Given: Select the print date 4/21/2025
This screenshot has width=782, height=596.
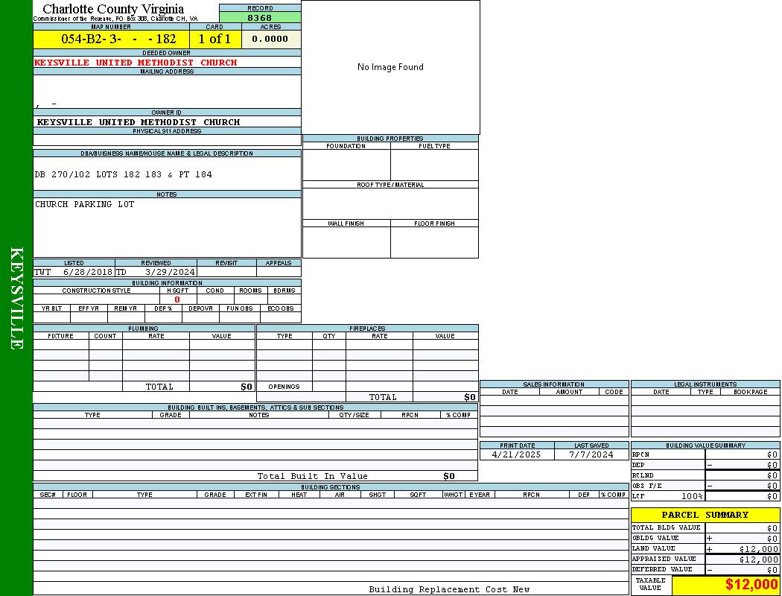Looking at the screenshot, I should (x=517, y=454).
